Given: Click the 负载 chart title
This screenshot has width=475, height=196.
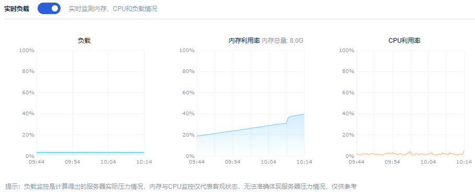Looking at the screenshot, I should 84,41.
